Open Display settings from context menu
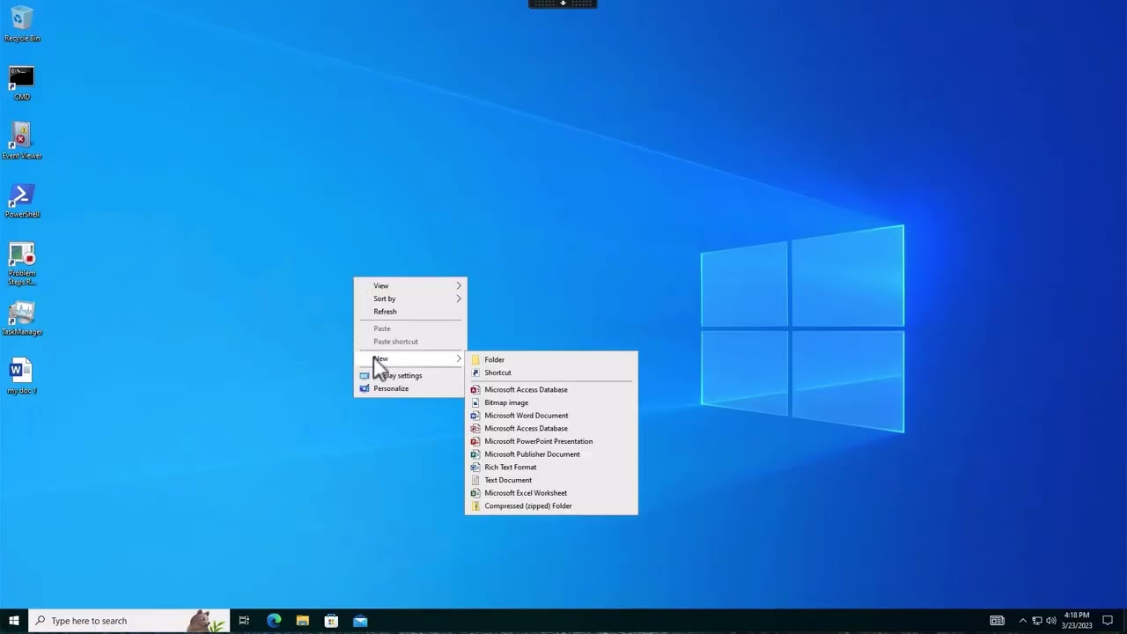Viewport: 1127px width, 634px height. [x=410, y=376]
